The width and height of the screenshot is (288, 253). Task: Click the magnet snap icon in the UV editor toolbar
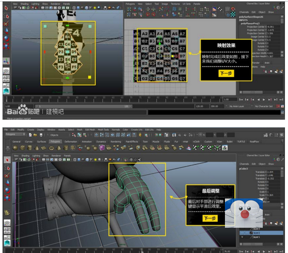pyautogui.click(x=233, y=9)
